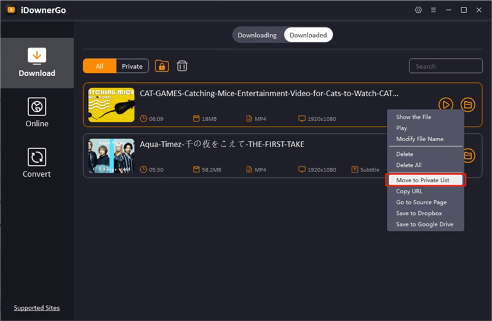This screenshot has width=492, height=321.
Task: Click the private lock folder icon
Action: point(162,66)
